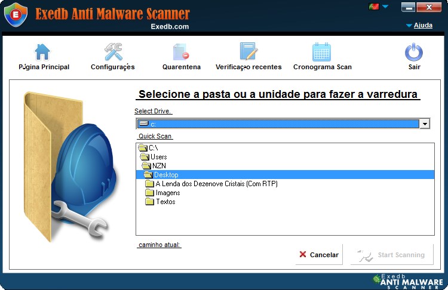This screenshot has width=448, height=290.
Task: Click the Quarentena label
Action: [x=182, y=67]
